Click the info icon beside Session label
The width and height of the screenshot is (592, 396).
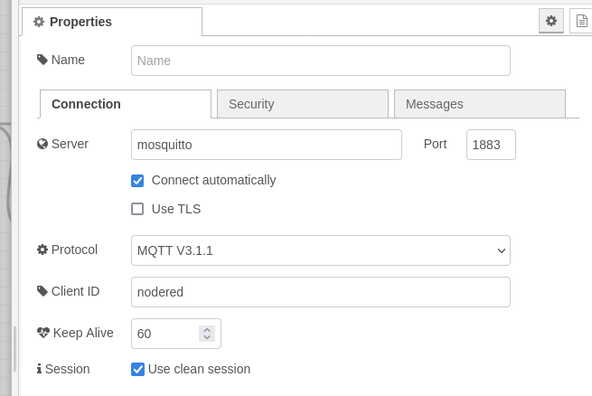coord(39,369)
